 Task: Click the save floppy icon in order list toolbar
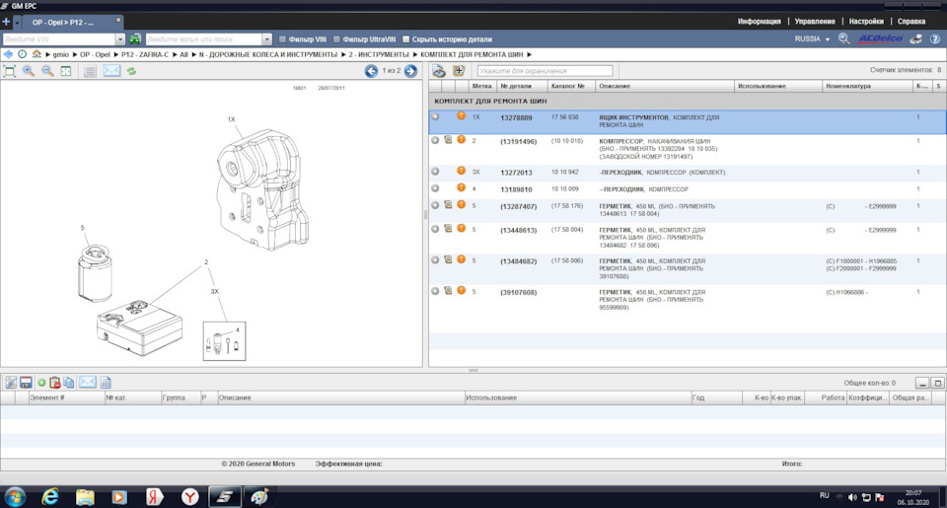point(26,383)
